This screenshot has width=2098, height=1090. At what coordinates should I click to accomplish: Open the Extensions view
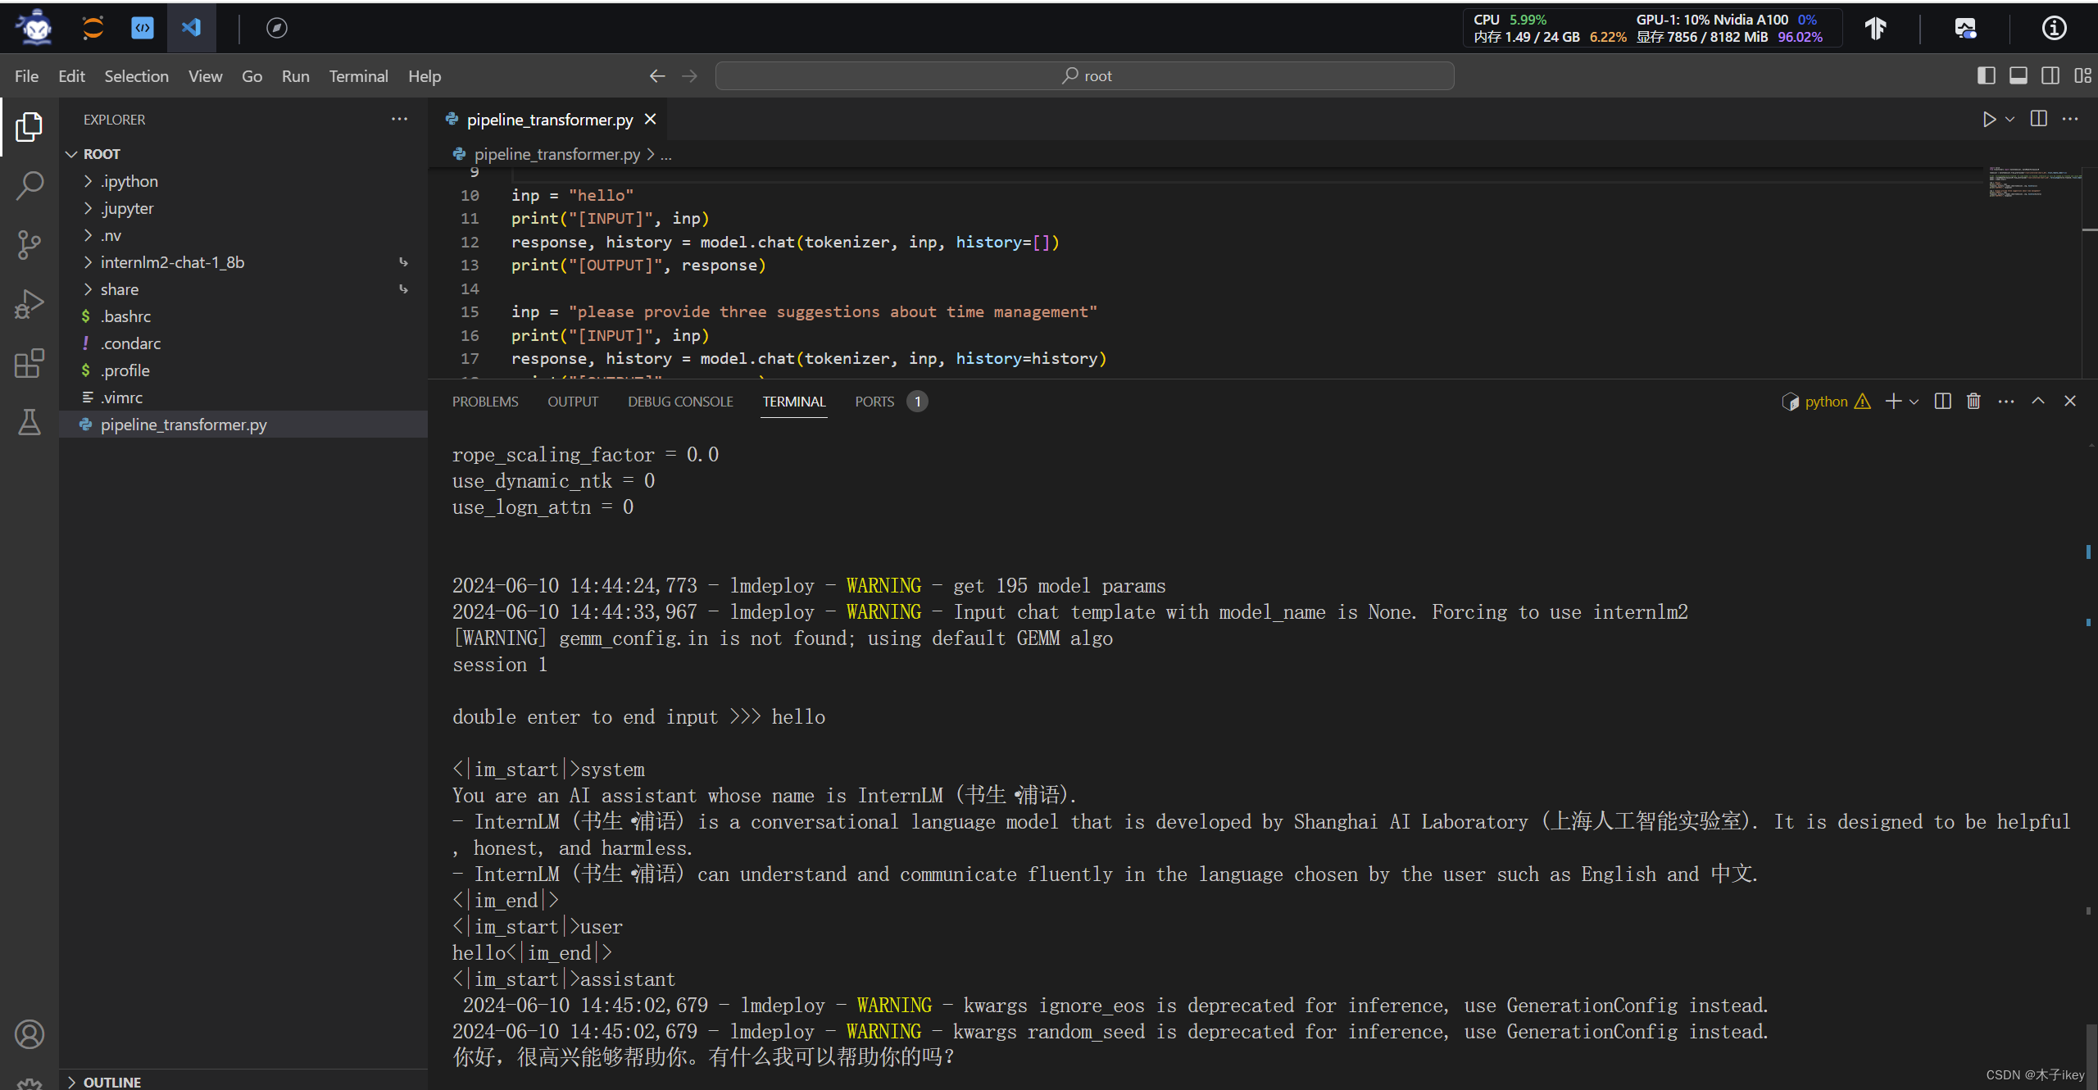30,363
